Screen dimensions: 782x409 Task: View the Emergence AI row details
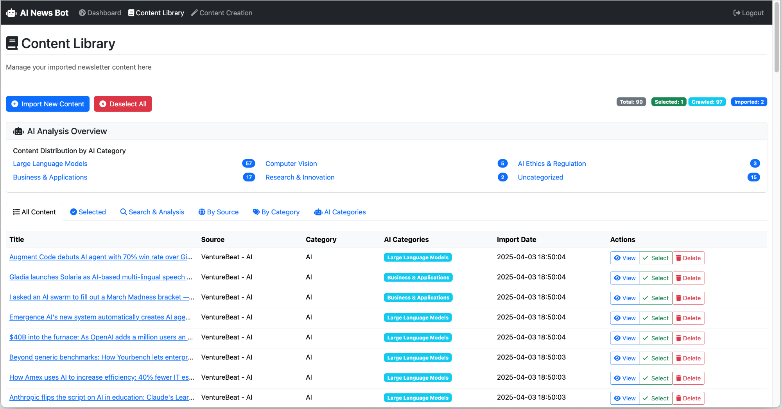[625, 318]
